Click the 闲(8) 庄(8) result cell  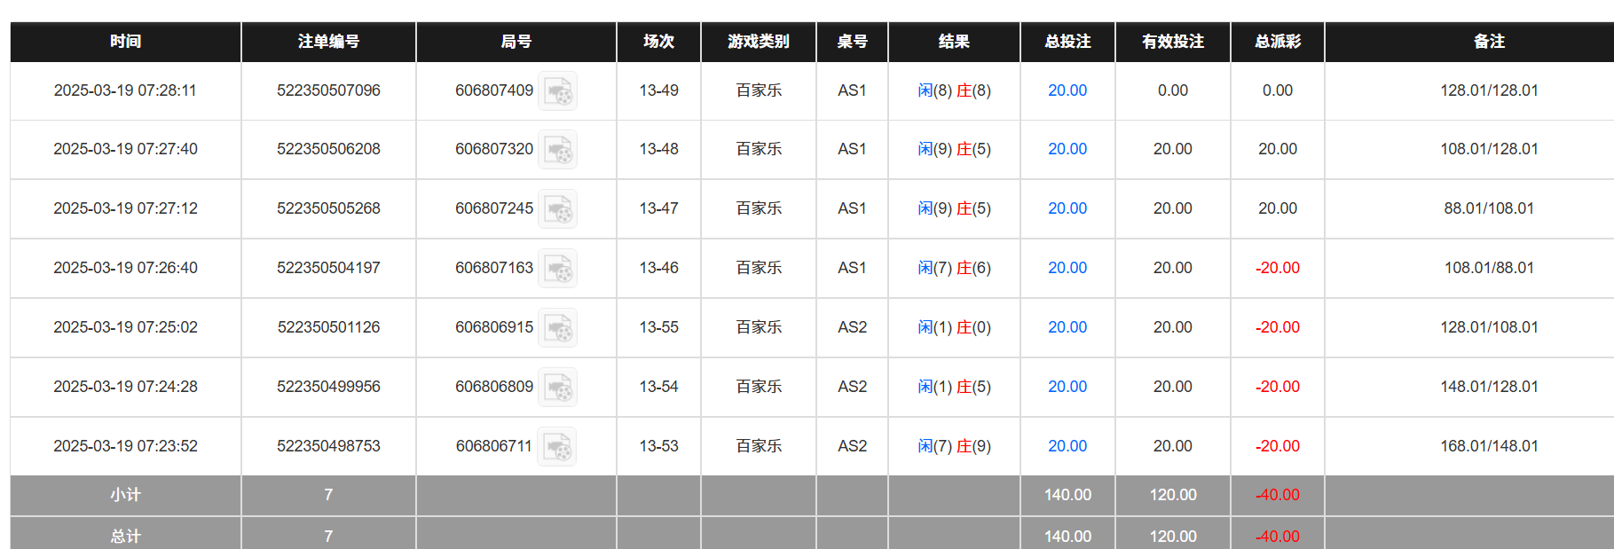(x=954, y=90)
